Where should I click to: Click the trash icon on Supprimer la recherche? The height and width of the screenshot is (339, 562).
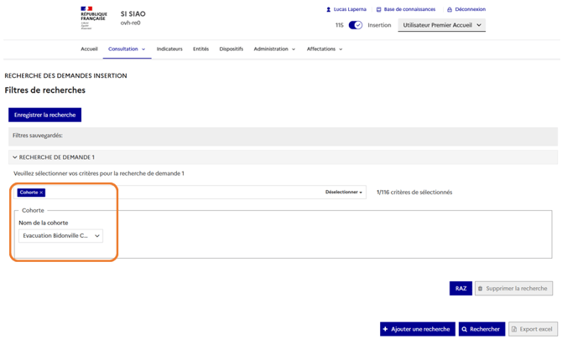tap(481, 289)
